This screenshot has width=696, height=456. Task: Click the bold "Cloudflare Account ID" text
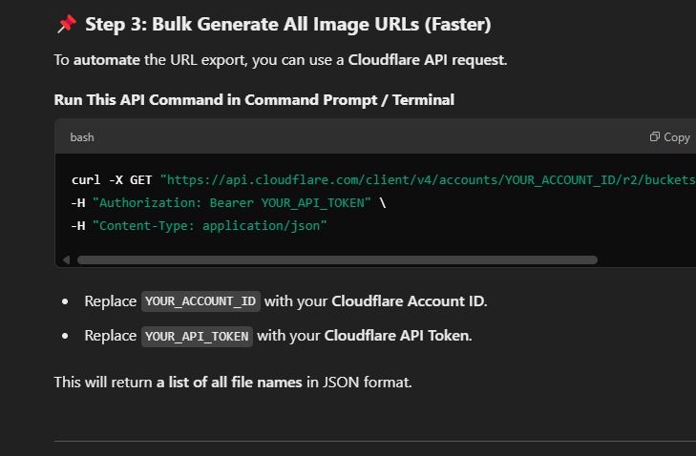tap(409, 301)
